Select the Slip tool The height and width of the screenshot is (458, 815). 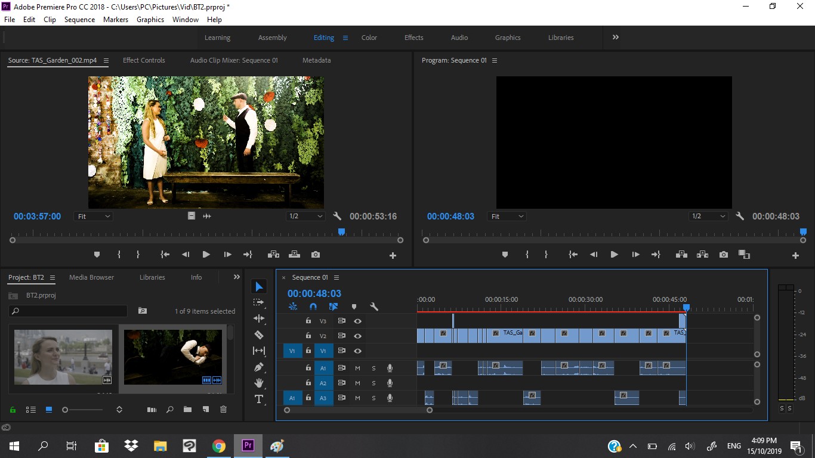[x=259, y=351]
